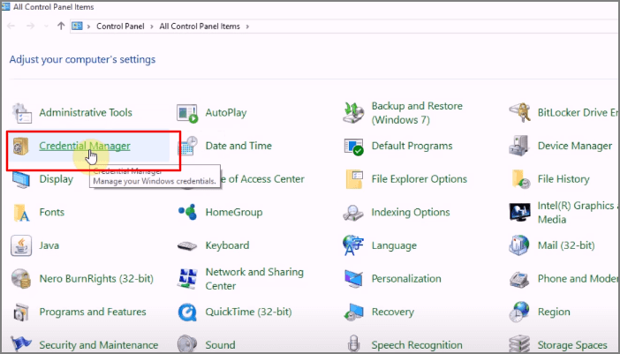
Task: Select the Default Programs icon
Action: coord(354,147)
